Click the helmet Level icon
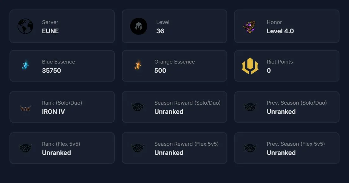 pyautogui.click(x=139, y=26)
